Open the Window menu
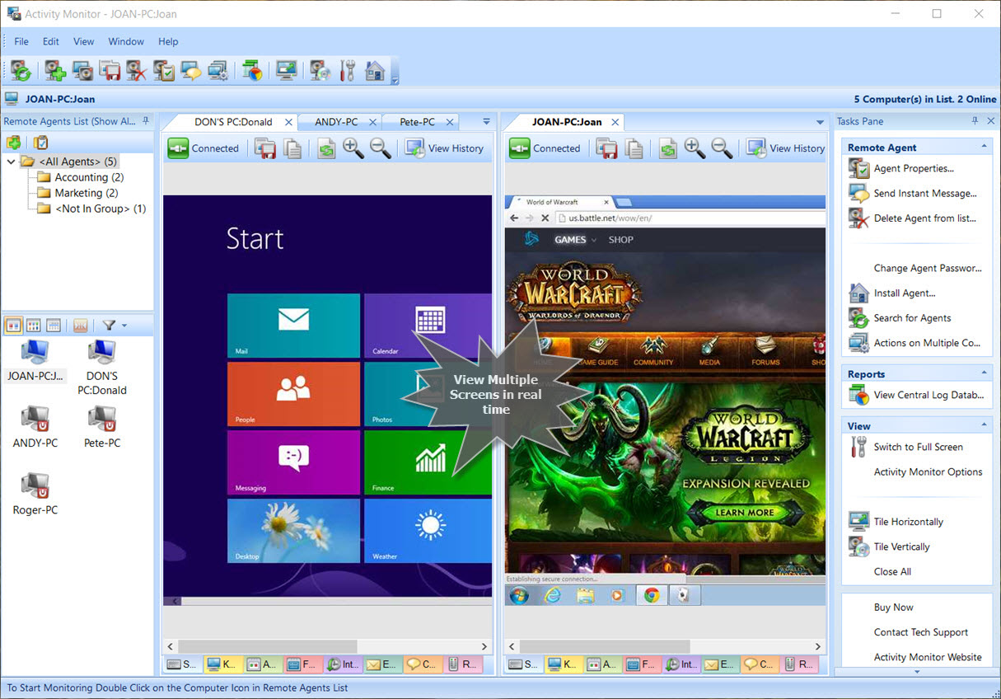Image resolution: width=1001 pixels, height=699 pixels. click(126, 41)
